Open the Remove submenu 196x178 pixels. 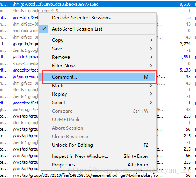pos(61,57)
